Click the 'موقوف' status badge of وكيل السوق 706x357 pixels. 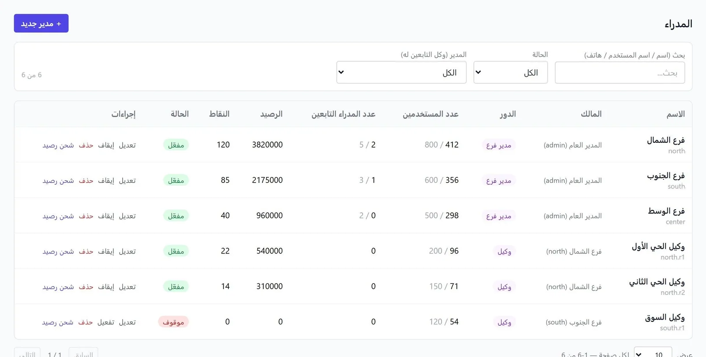173,322
